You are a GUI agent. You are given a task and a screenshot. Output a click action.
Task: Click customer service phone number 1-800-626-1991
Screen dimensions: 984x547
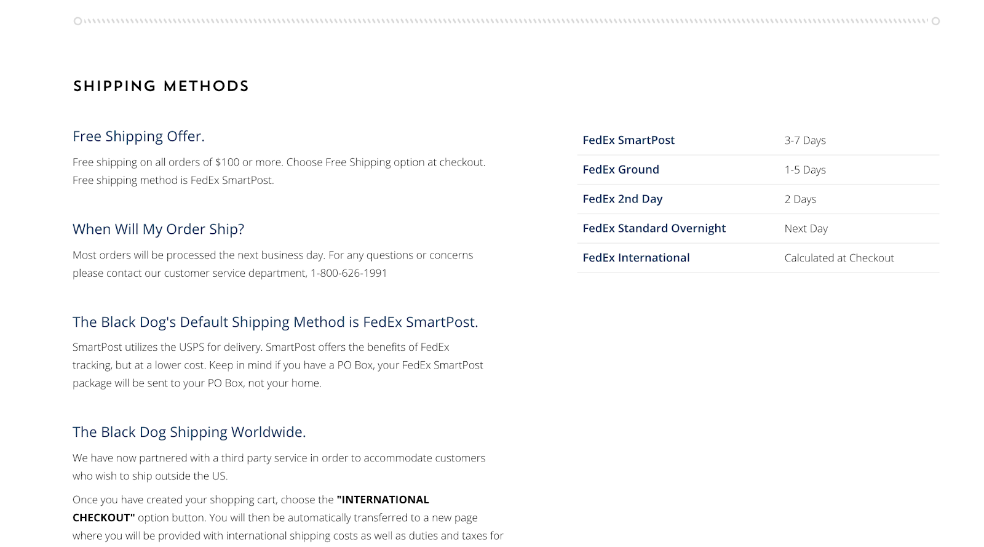point(349,273)
